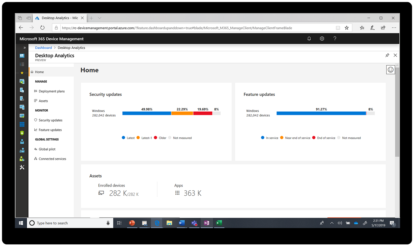Screen dimensions: 415x247
Task: Open the Dashboard icon in the left rail
Action: [22, 56]
